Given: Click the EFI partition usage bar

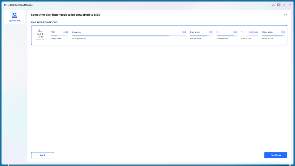Looking at the screenshot, I should click(x=60, y=35).
